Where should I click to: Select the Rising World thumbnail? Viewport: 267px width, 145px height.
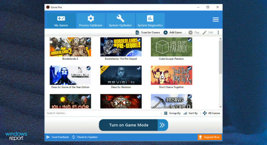point(172,101)
